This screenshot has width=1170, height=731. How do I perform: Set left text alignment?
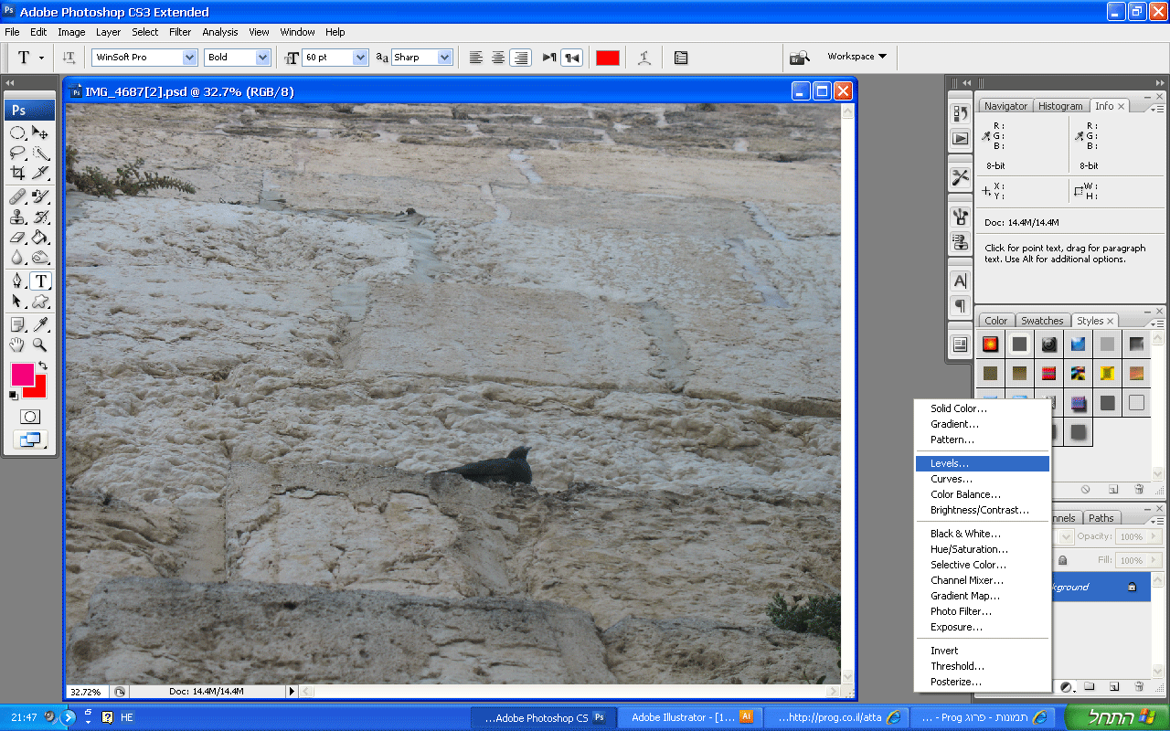(476, 58)
